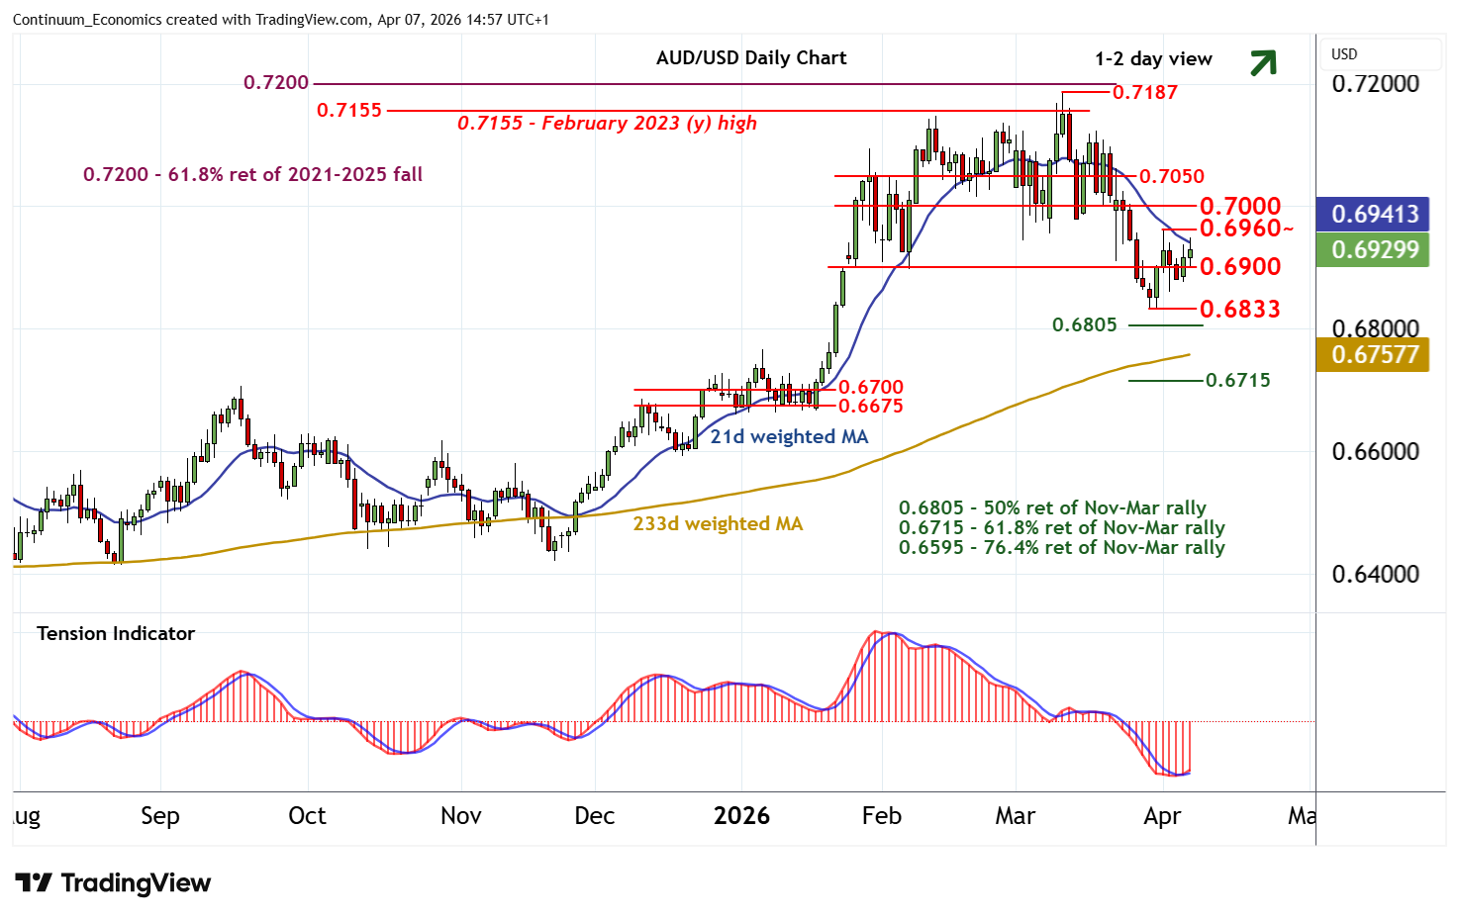Click the 1-2 day view label

point(1153,58)
